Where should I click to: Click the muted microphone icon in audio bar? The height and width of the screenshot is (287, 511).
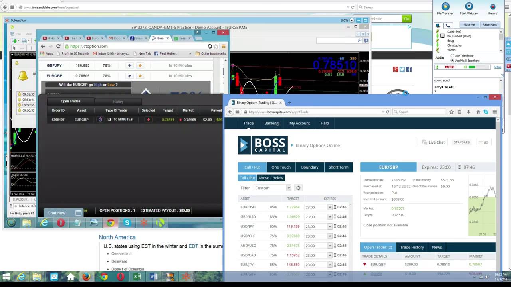click(x=438, y=67)
